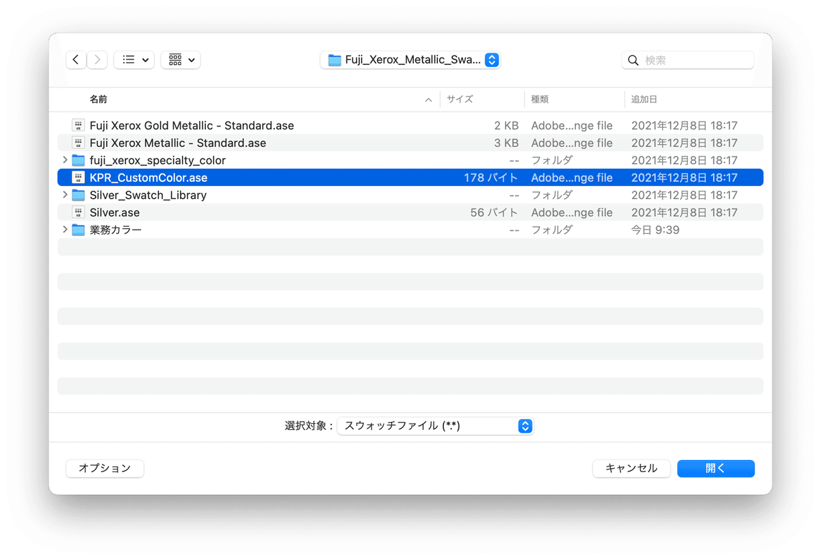This screenshot has width=821, height=559.
Task: Sort by the 名前 column header
Action: [x=99, y=100]
